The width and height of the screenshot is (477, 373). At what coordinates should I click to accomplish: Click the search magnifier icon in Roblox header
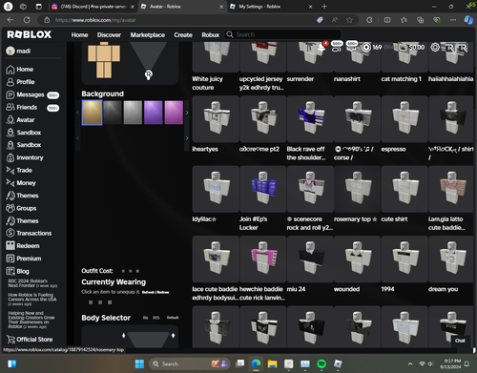(x=230, y=34)
